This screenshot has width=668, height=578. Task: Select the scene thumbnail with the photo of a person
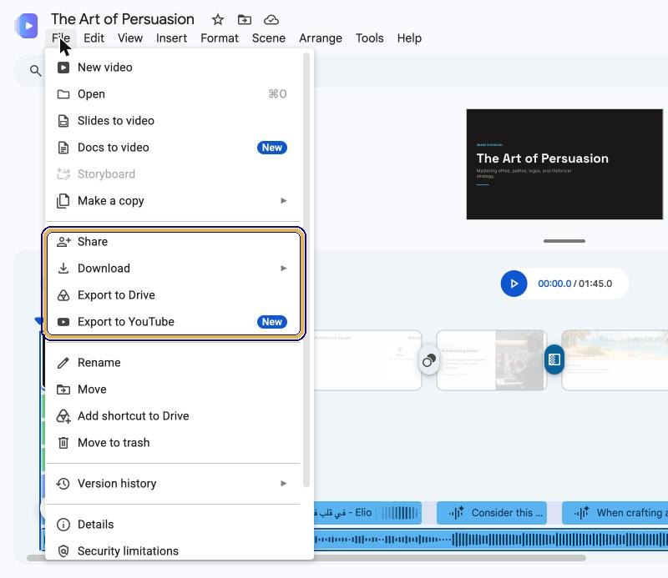(492, 360)
